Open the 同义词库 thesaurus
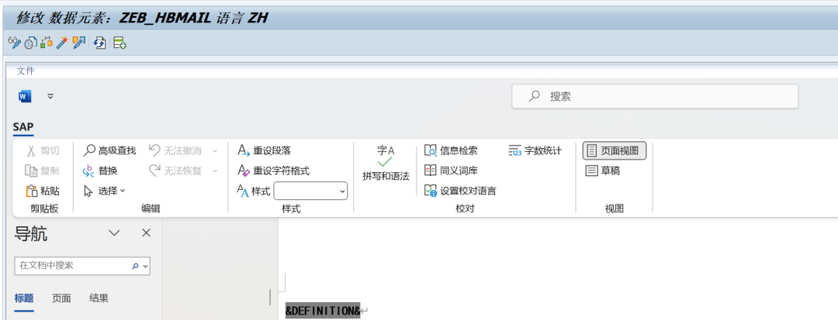The height and width of the screenshot is (320, 838). (451, 170)
